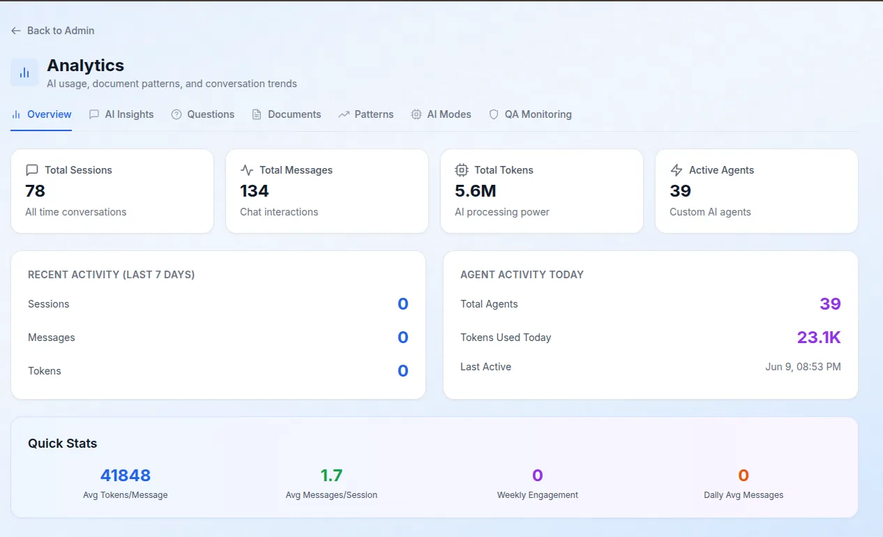Viewport: 883px width, 537px height.
Task: Click the Total Tokens value 5.6M
Action: [476, 191]
